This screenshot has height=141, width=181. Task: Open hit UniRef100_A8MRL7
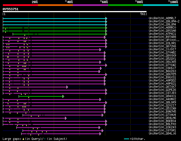click(162, 18)
